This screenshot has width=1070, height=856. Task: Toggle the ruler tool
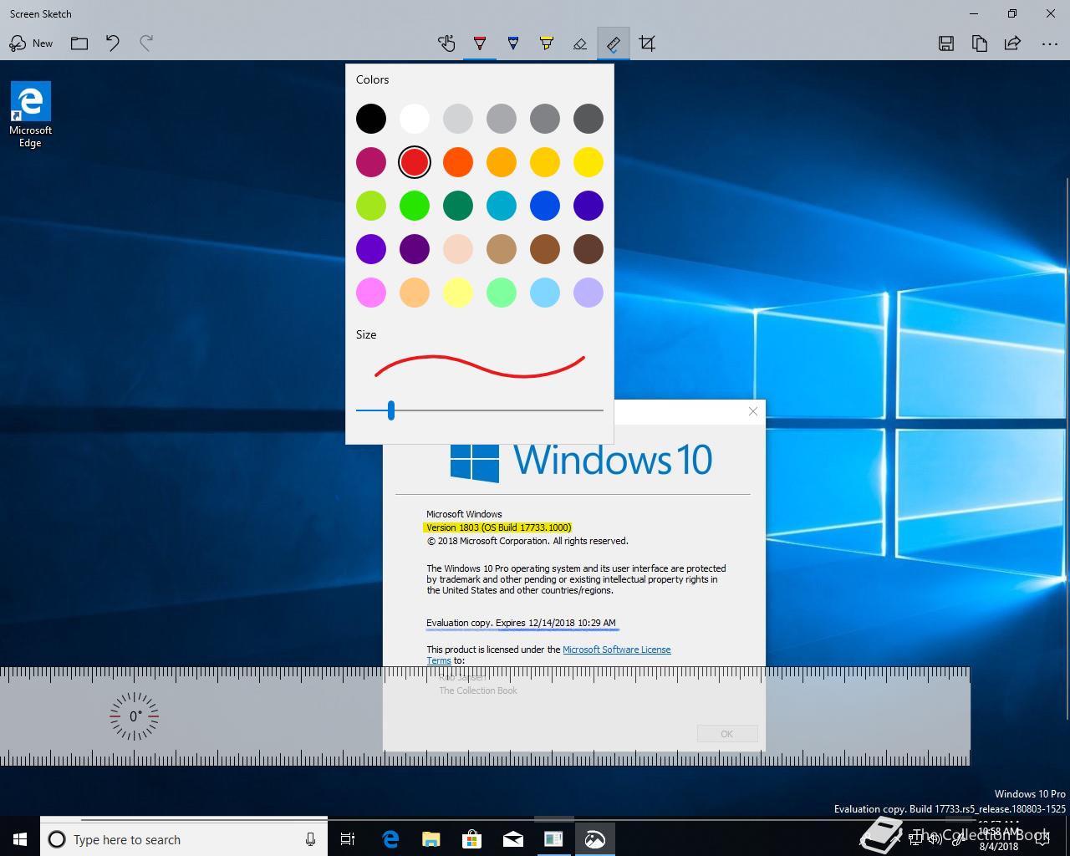[x=614, y=43]
